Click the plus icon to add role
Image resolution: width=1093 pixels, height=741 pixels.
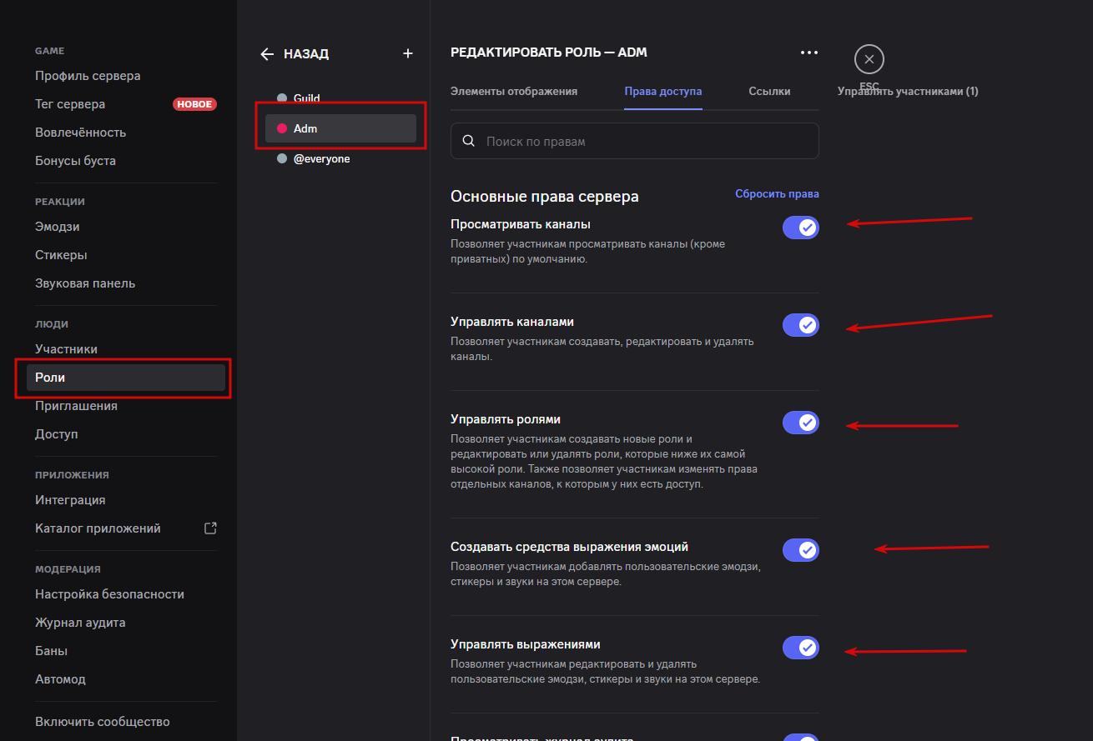coord(408,53)
